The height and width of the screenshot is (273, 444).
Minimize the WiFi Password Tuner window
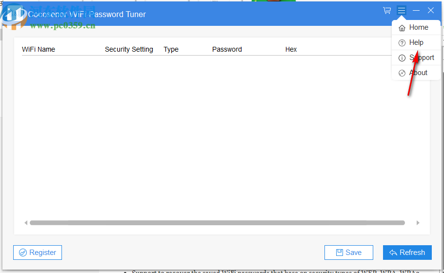416,10
